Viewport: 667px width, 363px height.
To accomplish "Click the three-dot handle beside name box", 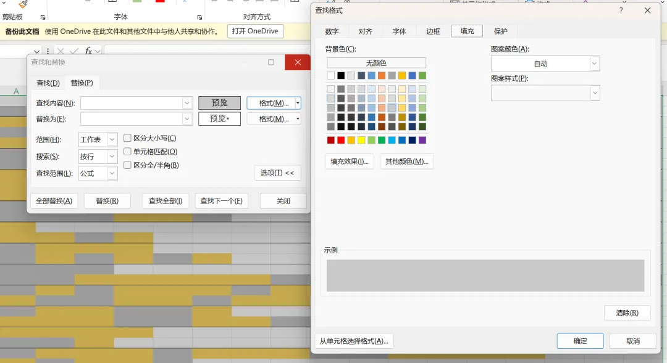I will pyautogui.click(x=48, y=51).
